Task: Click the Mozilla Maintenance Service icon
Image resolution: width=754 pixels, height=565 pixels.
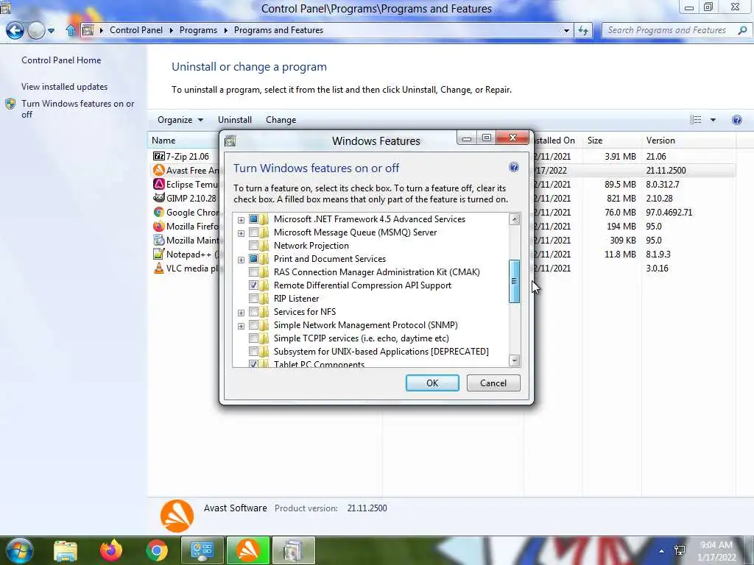Action: pos(159,240)
